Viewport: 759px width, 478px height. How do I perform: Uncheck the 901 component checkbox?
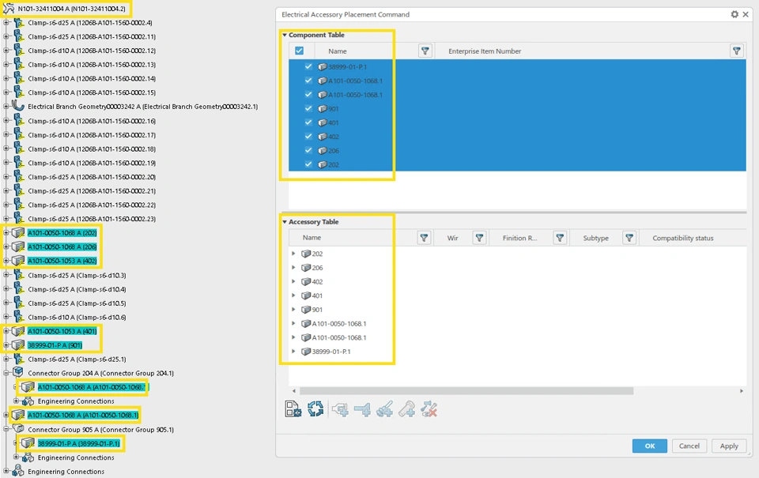(308, 109)
